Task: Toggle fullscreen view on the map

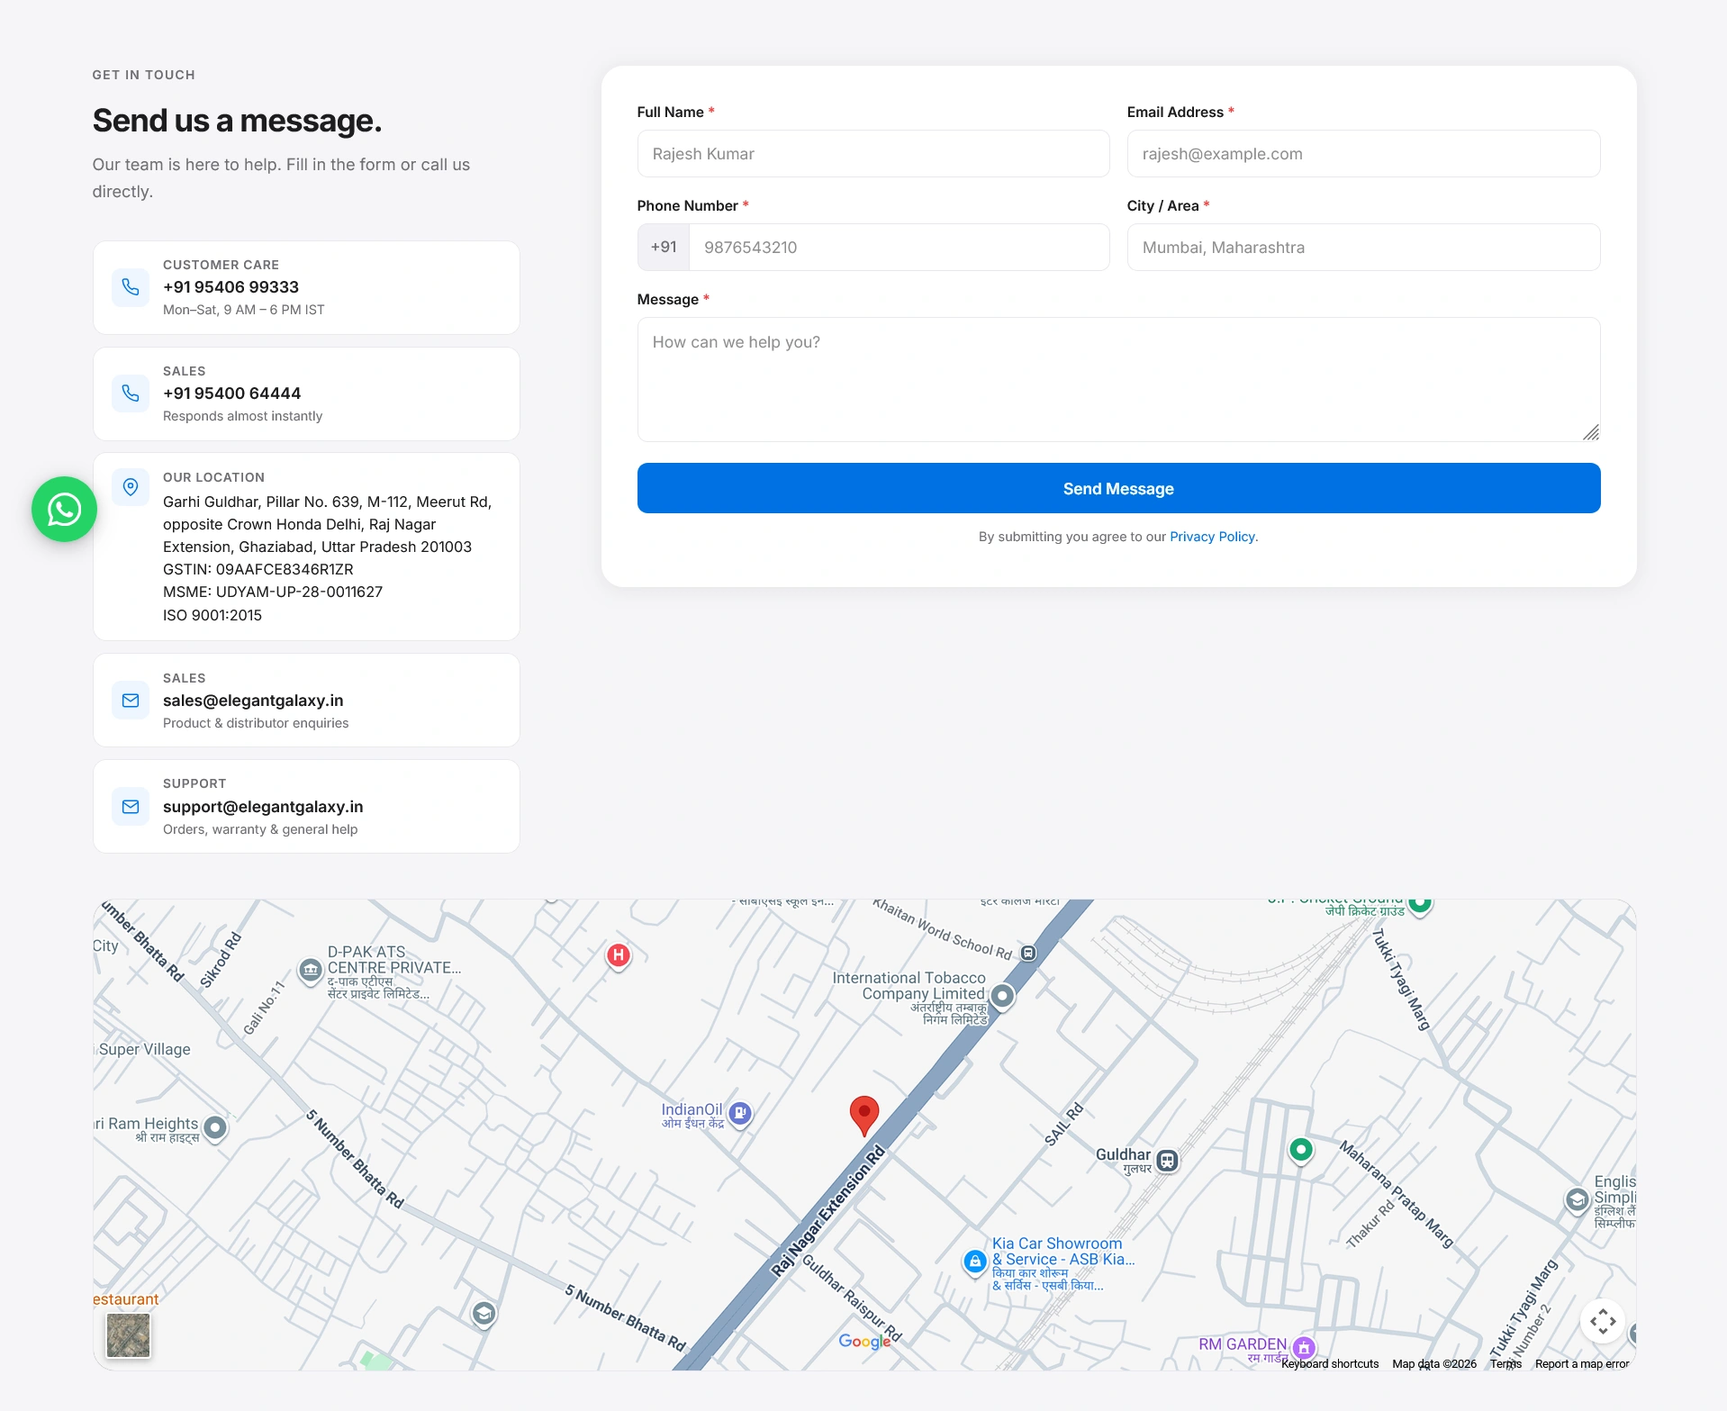Action: pos(1603,1322)
